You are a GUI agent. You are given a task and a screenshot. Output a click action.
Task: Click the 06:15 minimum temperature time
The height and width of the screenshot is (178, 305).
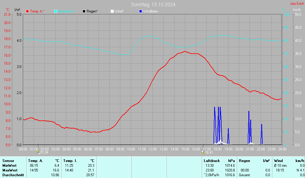[x=34, y=166]
